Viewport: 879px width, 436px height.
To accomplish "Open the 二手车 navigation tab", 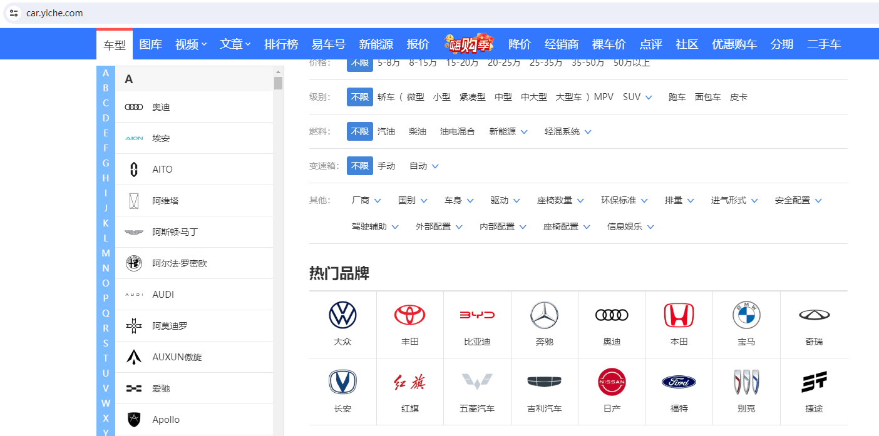I will point(824,44).
